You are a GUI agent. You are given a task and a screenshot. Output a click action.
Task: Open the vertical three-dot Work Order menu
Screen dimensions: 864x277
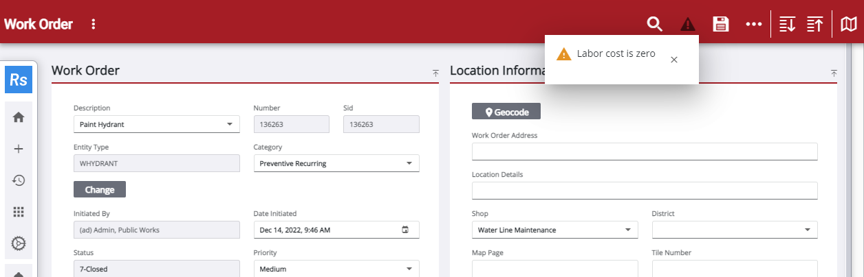click(94, 25)
